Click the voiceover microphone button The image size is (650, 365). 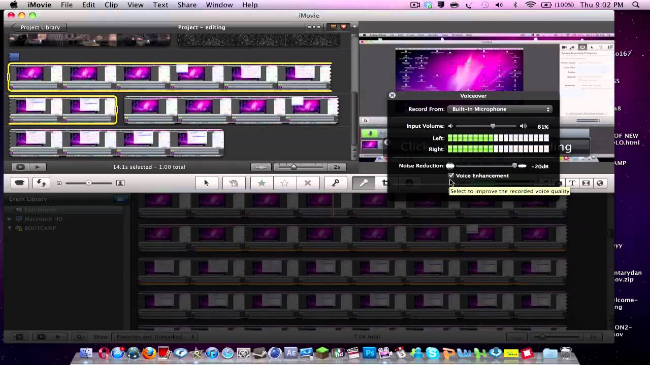click(364, 183)
